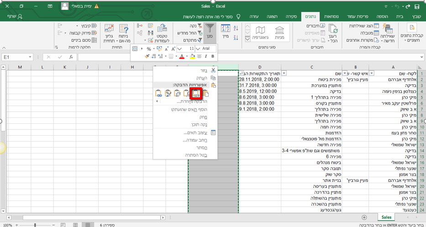Open the File (קובץ) tab
426x227 pixels.
tap(416, 16)
